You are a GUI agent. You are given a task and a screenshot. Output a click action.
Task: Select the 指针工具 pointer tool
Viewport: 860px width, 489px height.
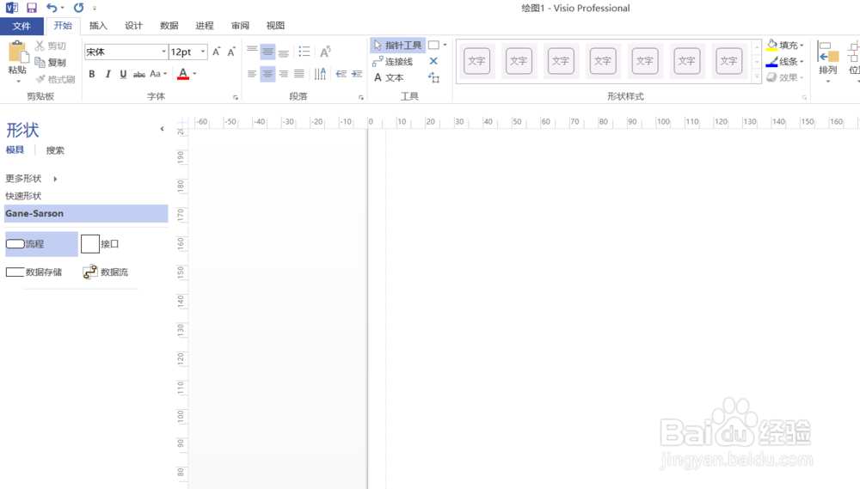[x=397, y=45]
